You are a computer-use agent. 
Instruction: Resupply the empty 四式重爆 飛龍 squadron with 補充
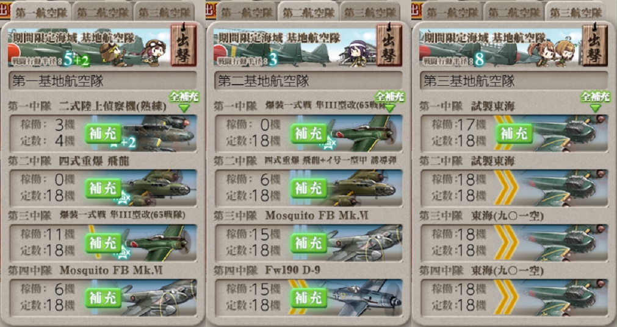103,188
